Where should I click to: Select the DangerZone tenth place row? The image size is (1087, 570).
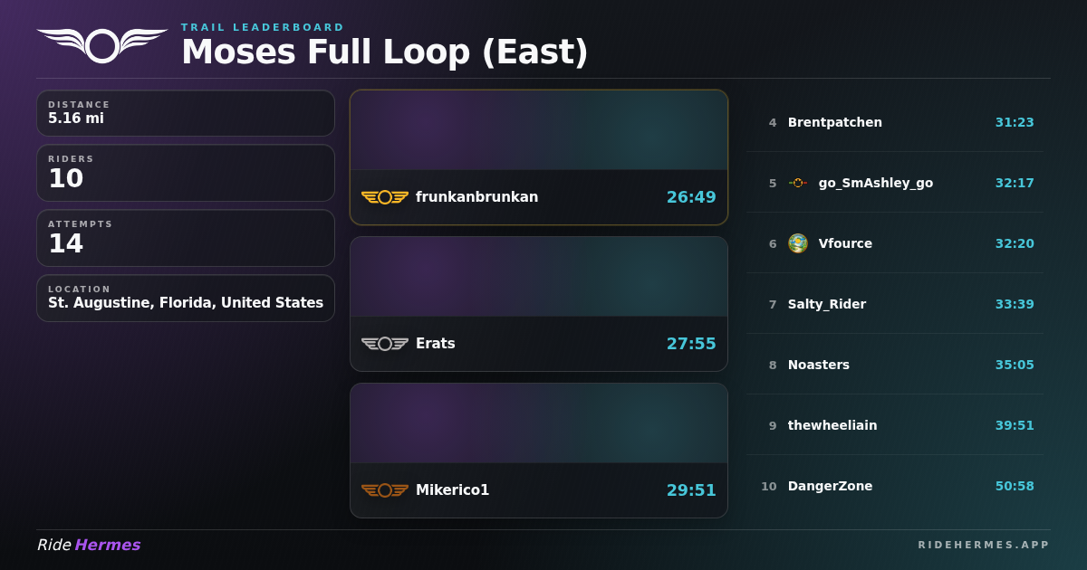tap(894, 486)
